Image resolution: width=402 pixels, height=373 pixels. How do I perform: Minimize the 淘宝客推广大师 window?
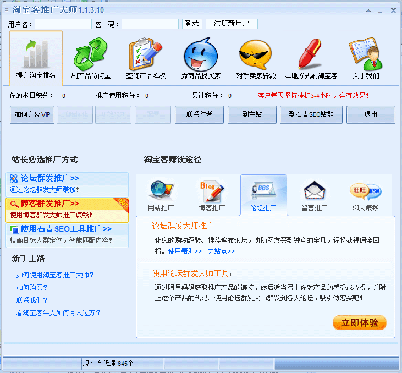(379, 11)
